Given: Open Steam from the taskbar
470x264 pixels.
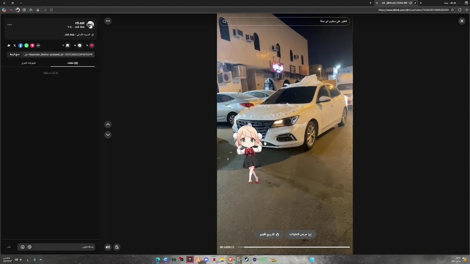Looking at the screenshot, I should click(246, 260).
